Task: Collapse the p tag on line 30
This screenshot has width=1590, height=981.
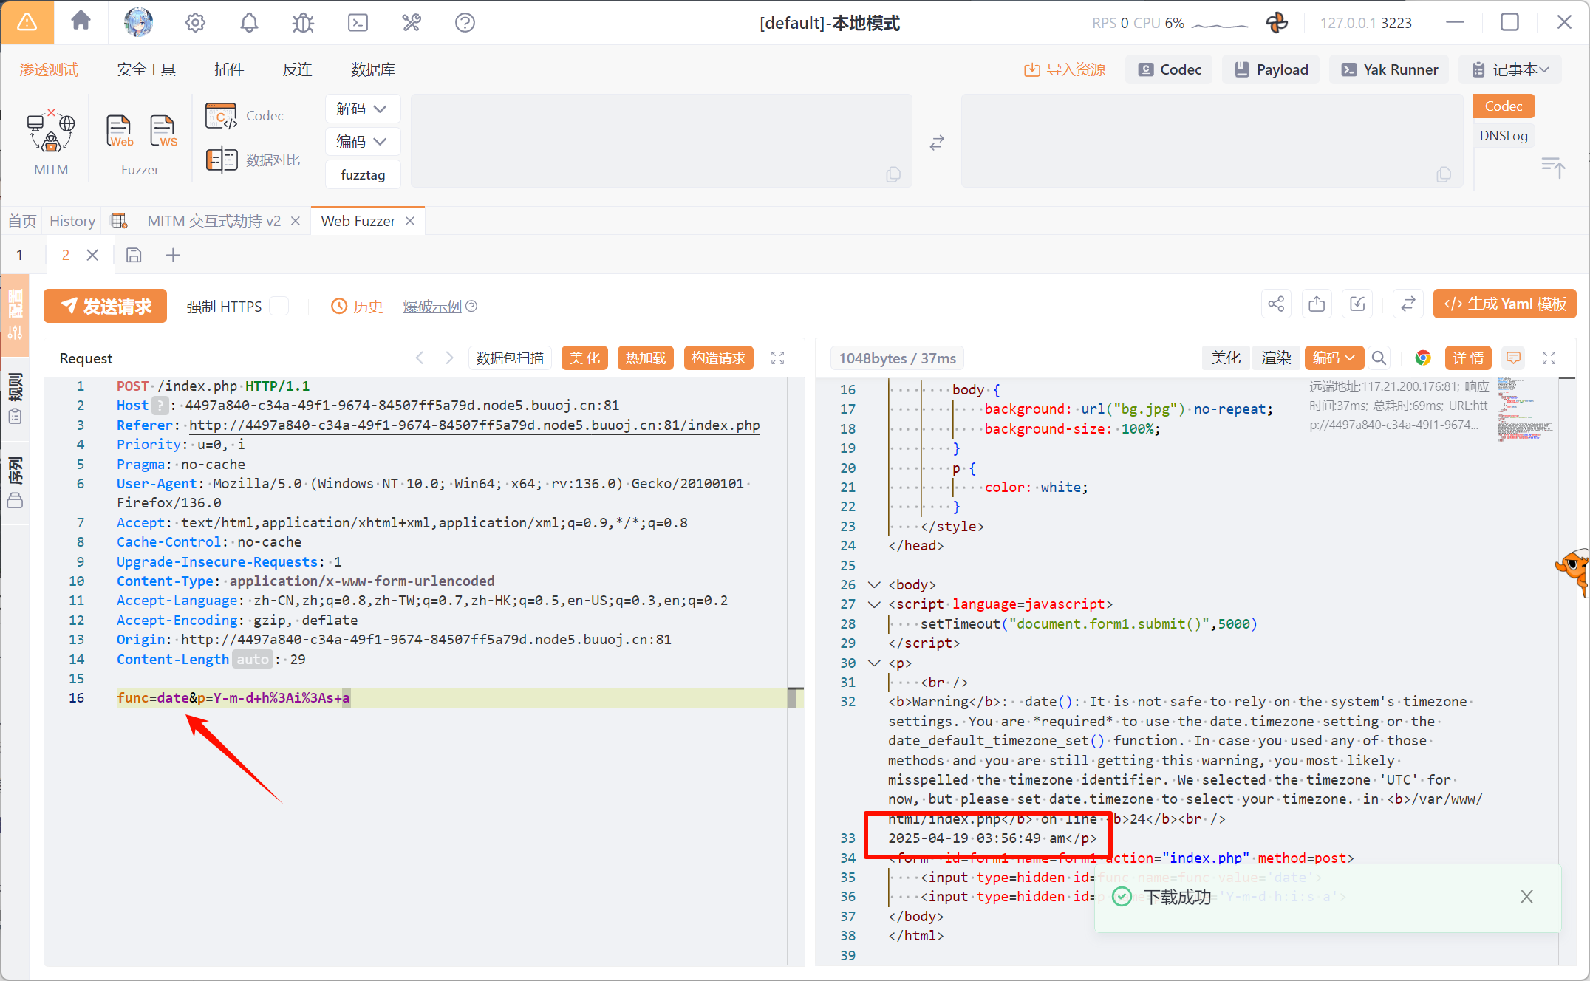Action: 874,663
